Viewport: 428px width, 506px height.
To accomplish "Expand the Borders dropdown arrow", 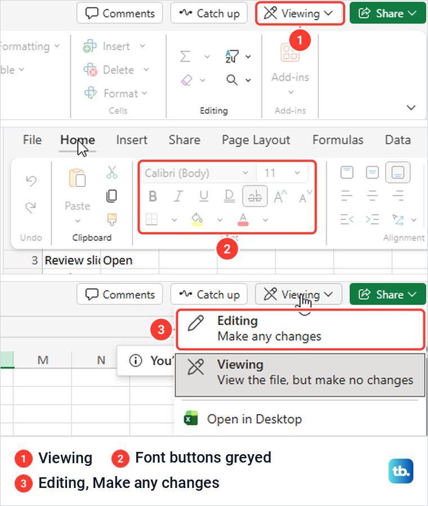I will coord(174,220).
